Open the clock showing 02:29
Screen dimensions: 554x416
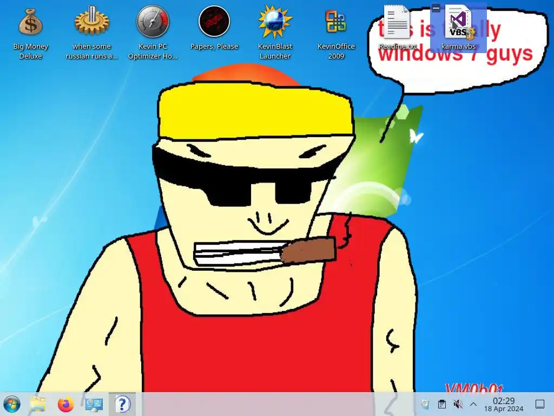point(504,404)
